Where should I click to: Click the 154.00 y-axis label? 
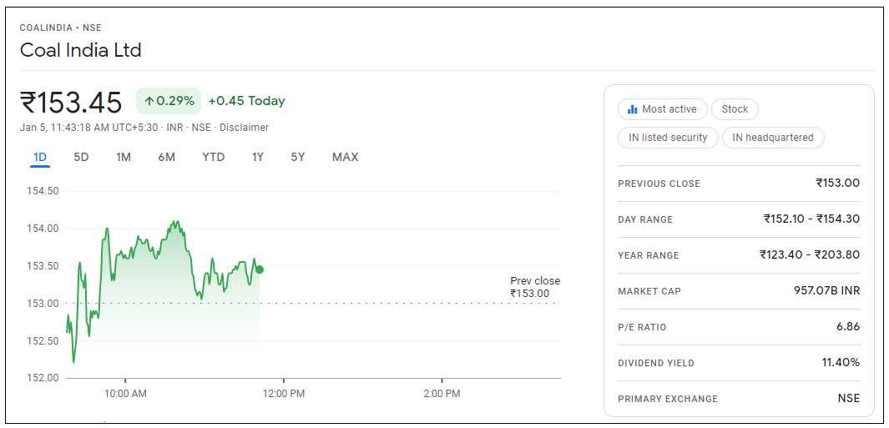43,229
